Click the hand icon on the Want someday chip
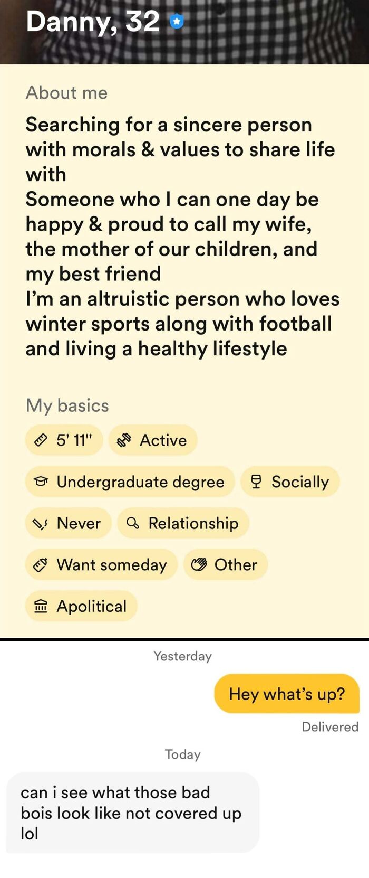 pos(40,564)
